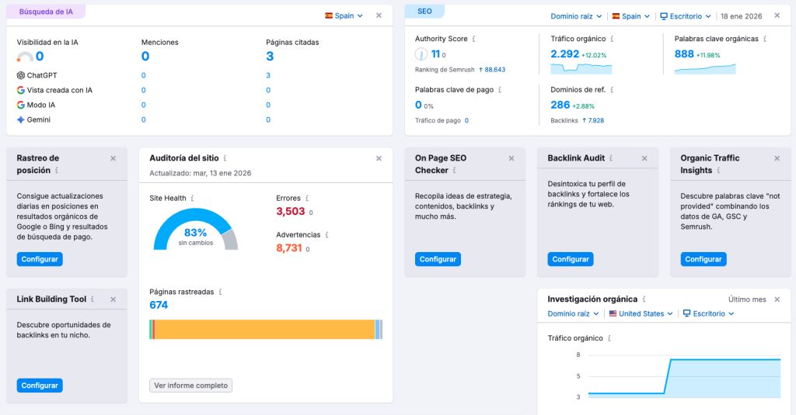The height and width of the screenshot is (415, 796).
Task: Show info for Investigación orgánica
Action: (644, 299)
